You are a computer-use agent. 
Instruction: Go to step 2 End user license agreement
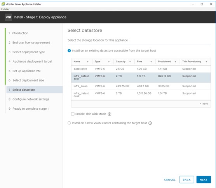(x=29, y=43)
